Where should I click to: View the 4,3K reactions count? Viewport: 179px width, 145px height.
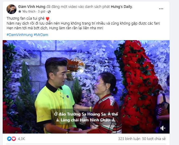point(21,139)
